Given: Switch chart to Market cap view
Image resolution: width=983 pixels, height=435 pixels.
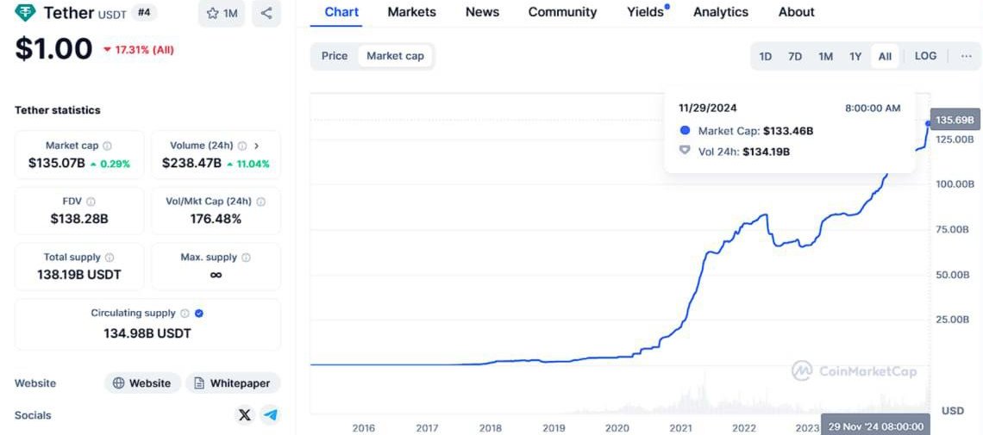Looking at the screenshot, I should click(x=395, y=56).
